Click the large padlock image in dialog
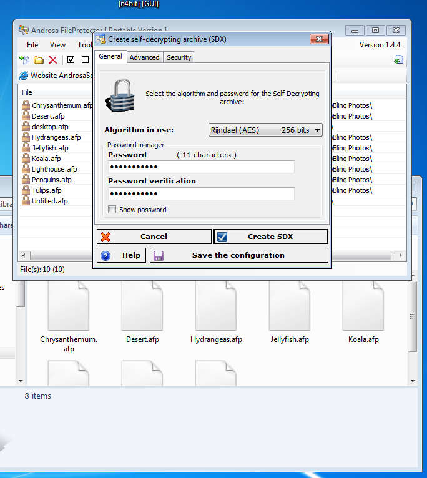 [x=120, y=96]
